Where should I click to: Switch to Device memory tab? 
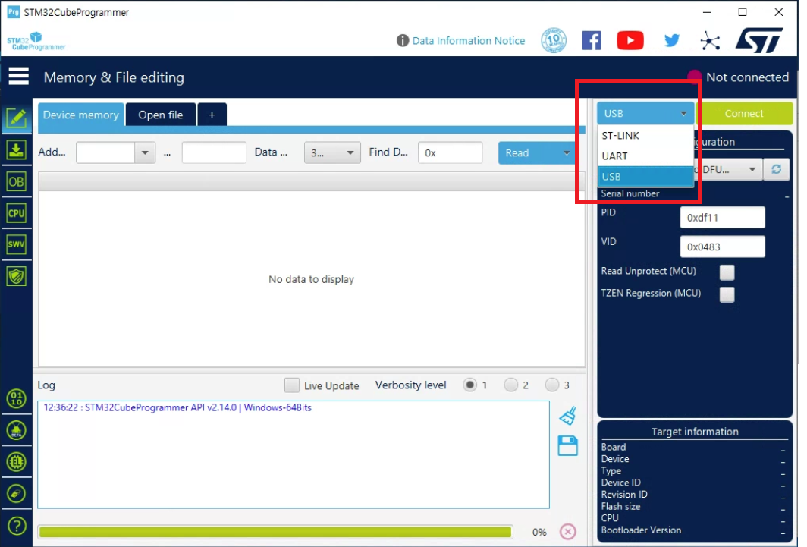81,115
